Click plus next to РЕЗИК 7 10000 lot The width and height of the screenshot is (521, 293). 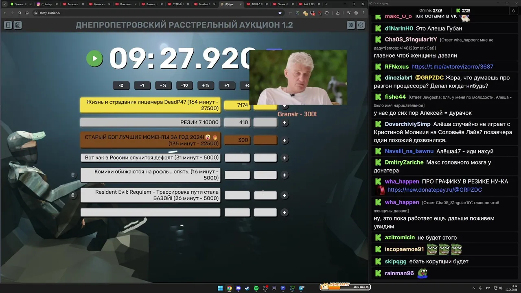(x=285, y=122)
